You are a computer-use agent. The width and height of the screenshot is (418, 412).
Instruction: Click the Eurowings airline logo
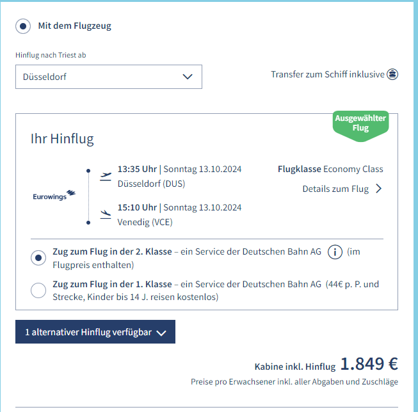coord(54,196)
